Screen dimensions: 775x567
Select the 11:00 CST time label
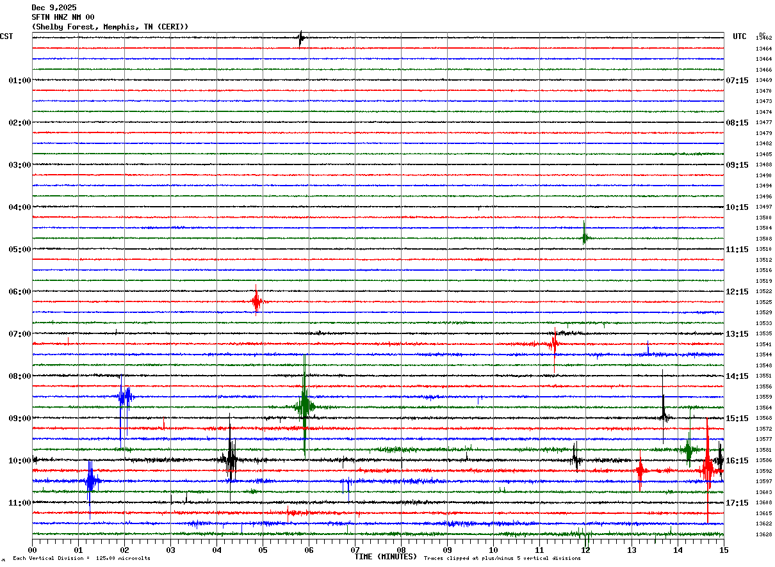point(20,503)
